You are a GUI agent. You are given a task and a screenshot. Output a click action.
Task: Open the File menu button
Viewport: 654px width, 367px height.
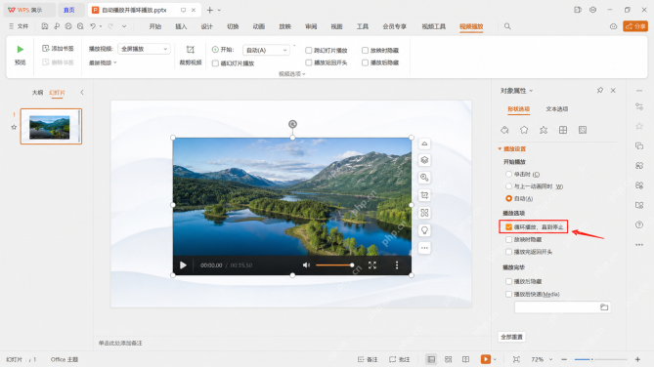(19, 26)
